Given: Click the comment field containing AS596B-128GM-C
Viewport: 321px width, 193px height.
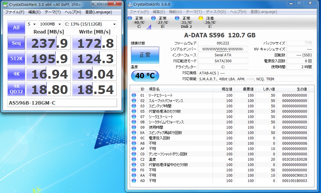Looking at the screenshot, I should pyautogui.click(x=62, y=103).
